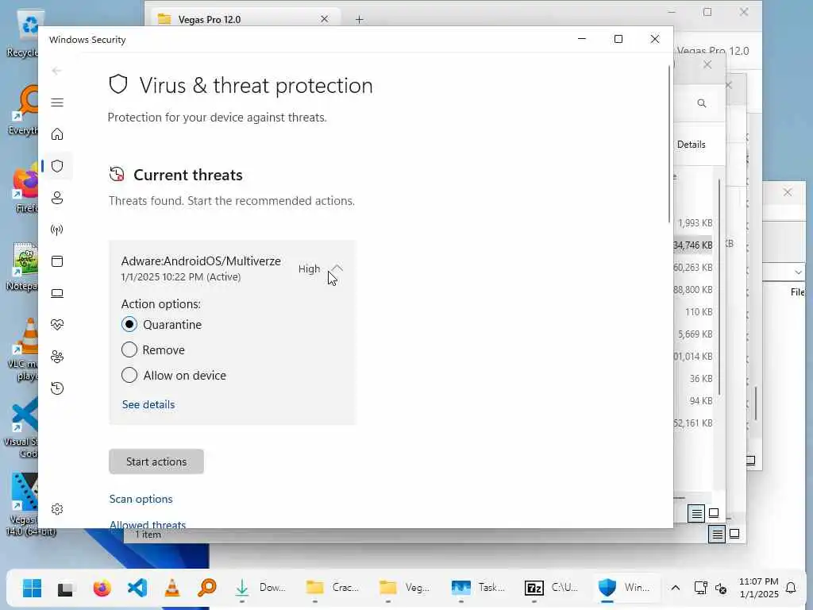This screenshot has height=610, width=813.
Task: Show hidden system tray icons
Action: point(675,589)
